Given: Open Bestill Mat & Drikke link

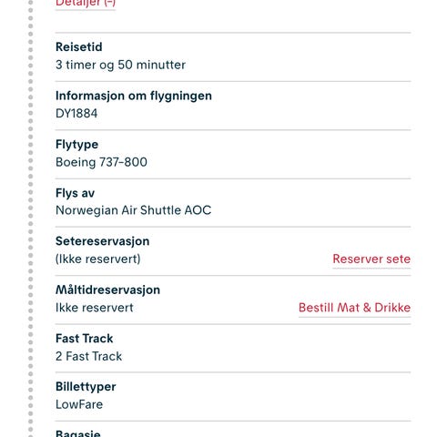Looking at the screenshot, I should pyautogui.click(x=354, y=308).
